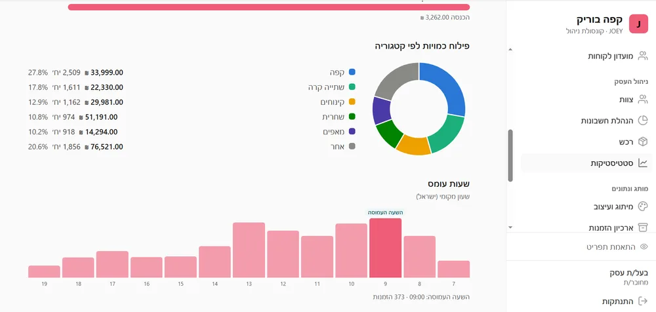
Task: Click the highlighted 9 o'clock bar
Action: [385, 248]
